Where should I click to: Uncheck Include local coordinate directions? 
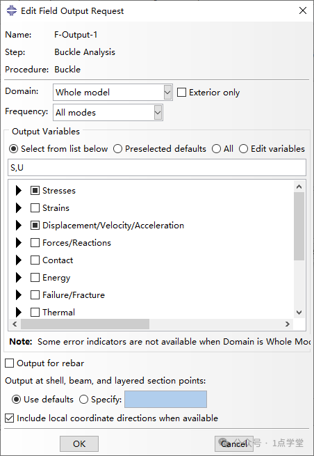click(x=10, y=418)
